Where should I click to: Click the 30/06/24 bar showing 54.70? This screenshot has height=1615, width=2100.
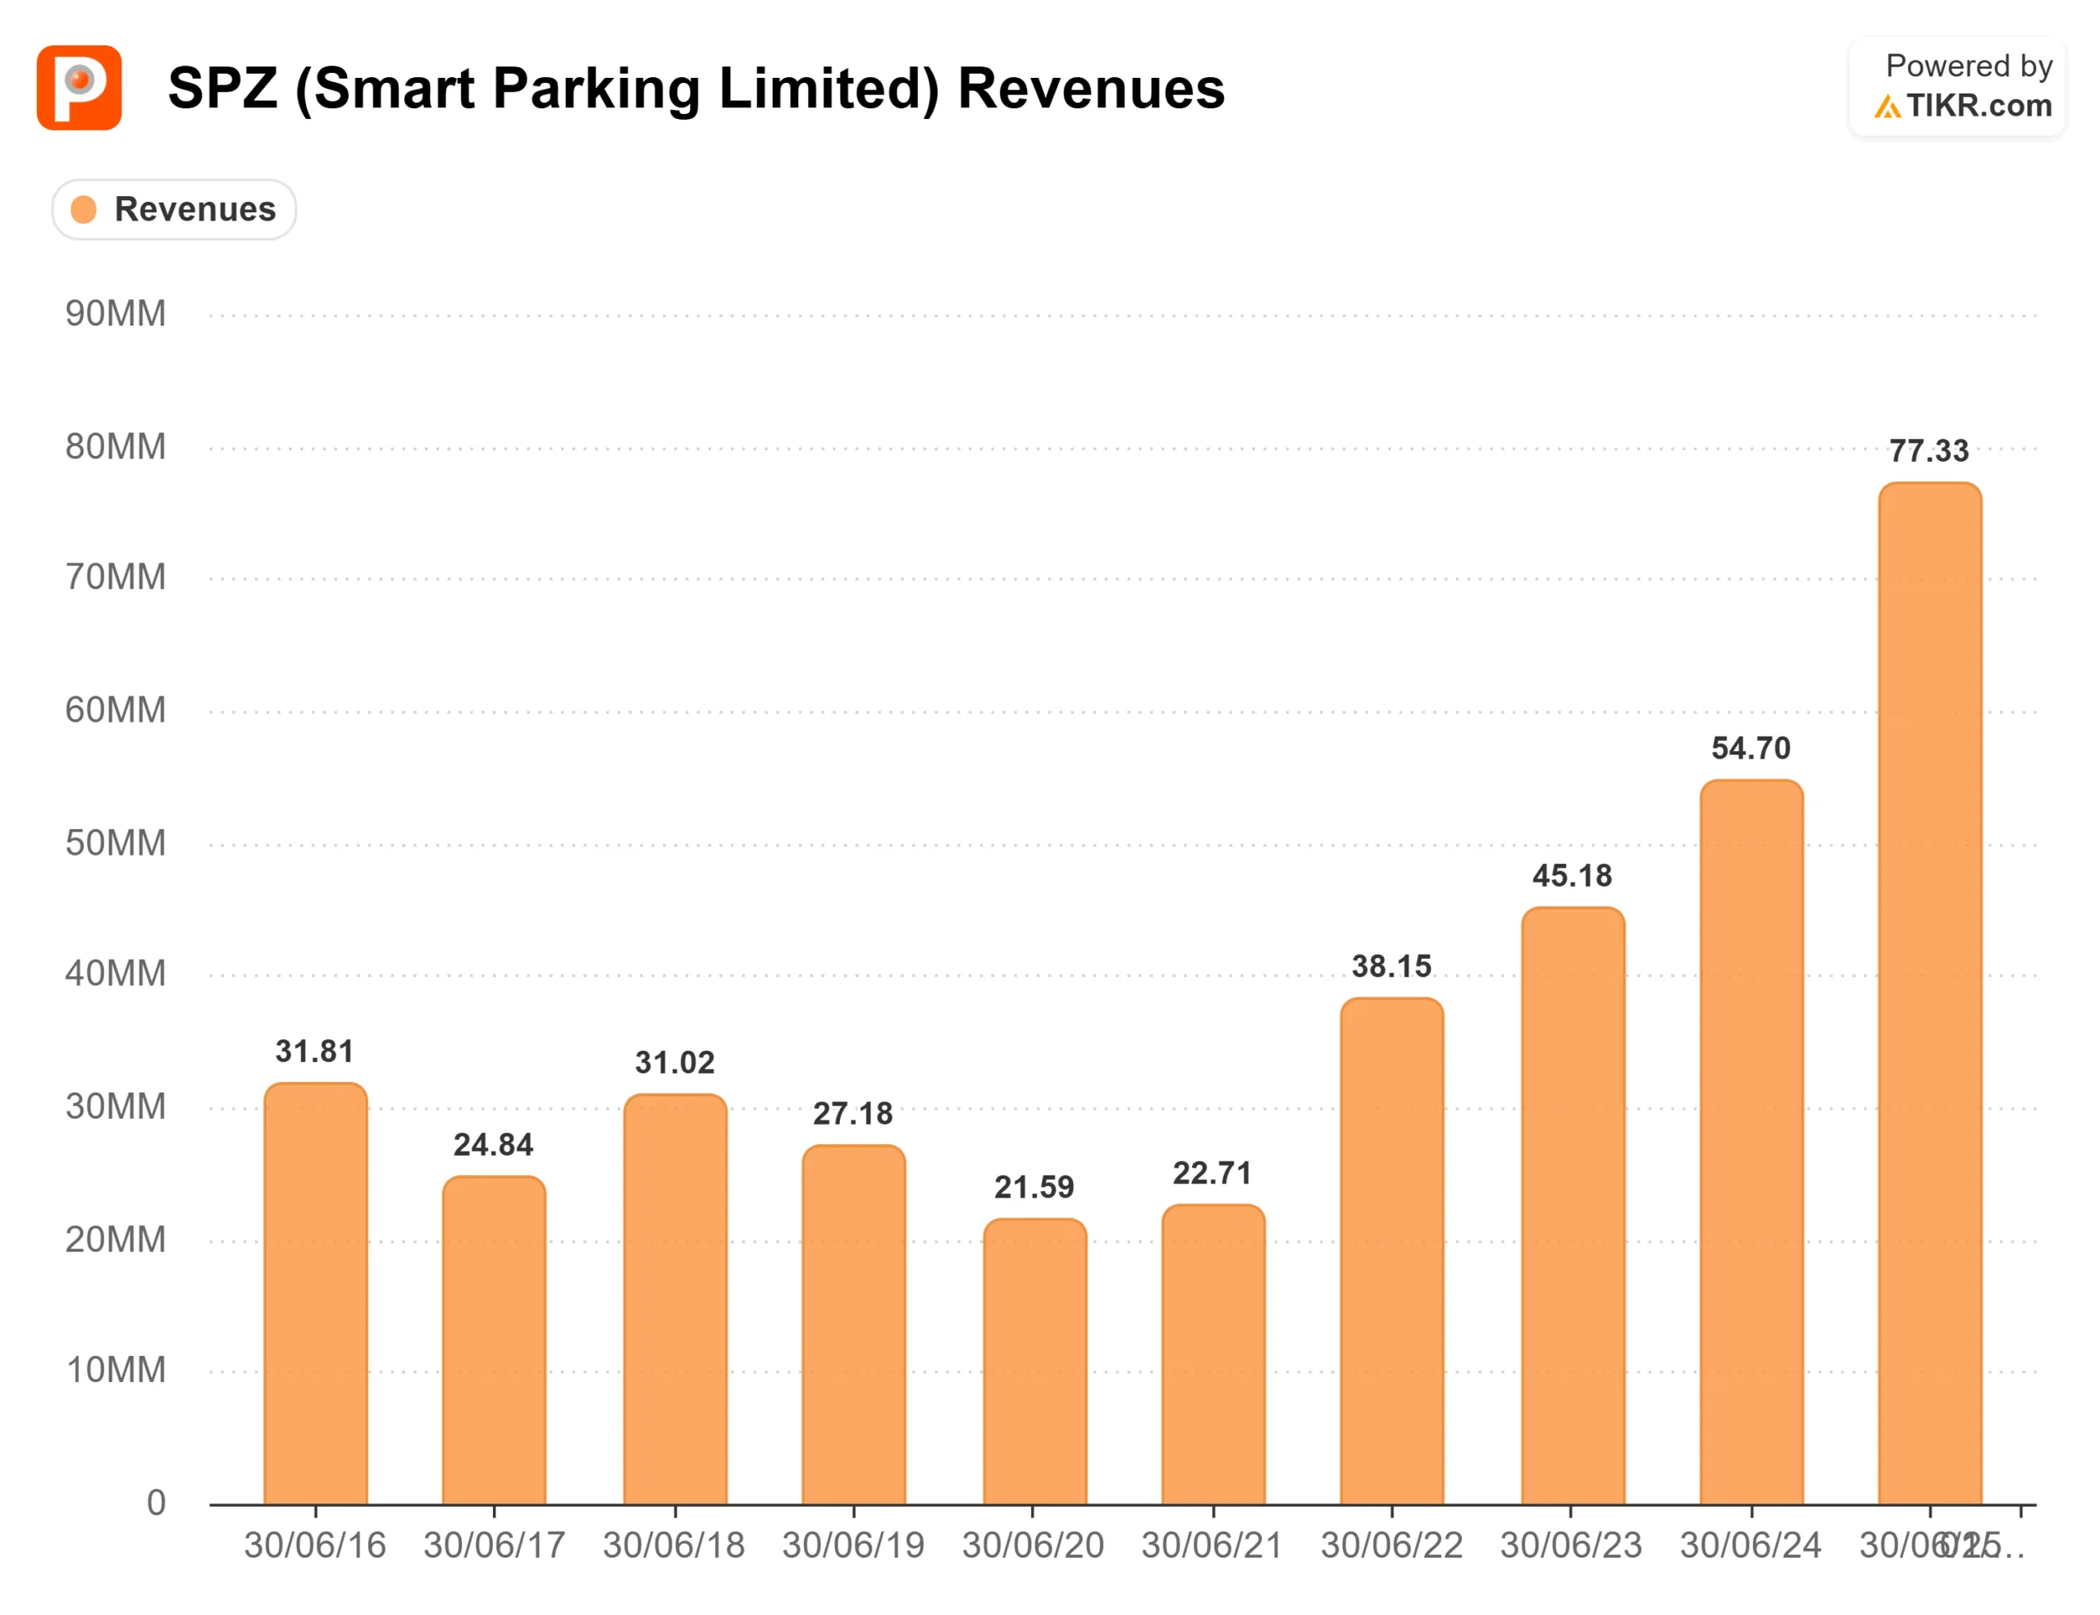1751,1142
